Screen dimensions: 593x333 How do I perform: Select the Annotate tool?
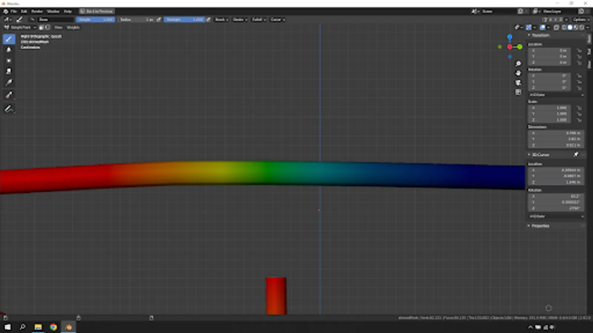click(9, 108)
